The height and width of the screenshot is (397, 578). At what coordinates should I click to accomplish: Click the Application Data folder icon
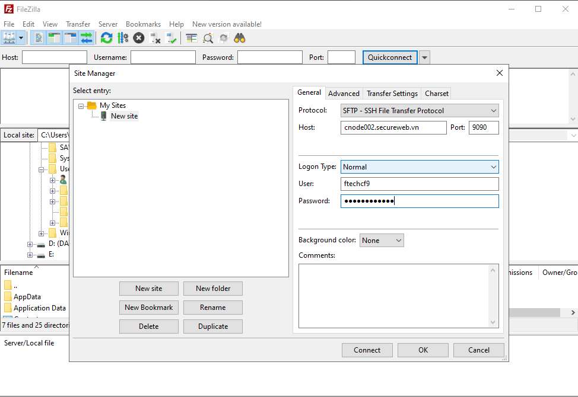click(x=8, y=308)
